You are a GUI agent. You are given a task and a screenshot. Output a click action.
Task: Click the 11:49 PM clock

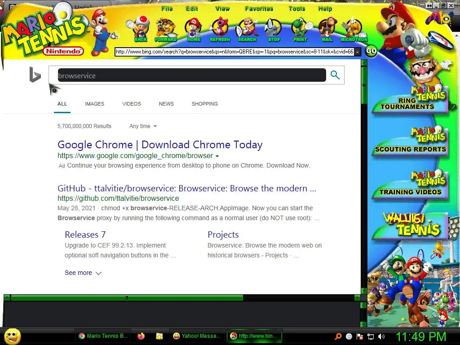tap(421, 336)
